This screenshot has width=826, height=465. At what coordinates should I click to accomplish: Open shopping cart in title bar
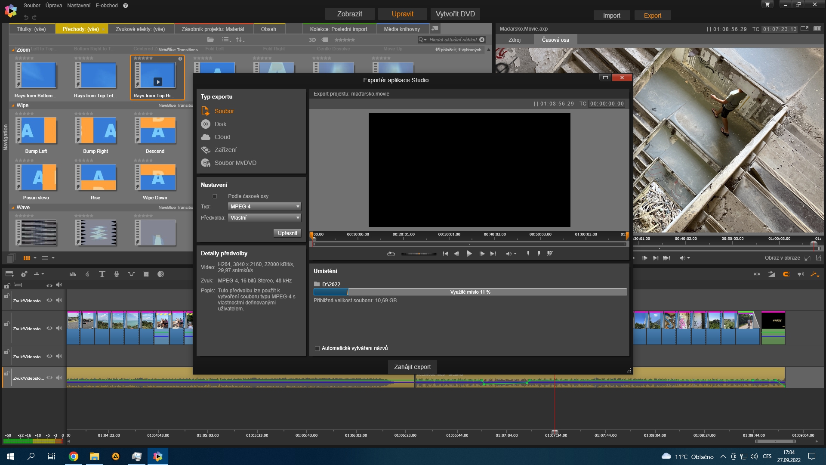click(767, 5)
